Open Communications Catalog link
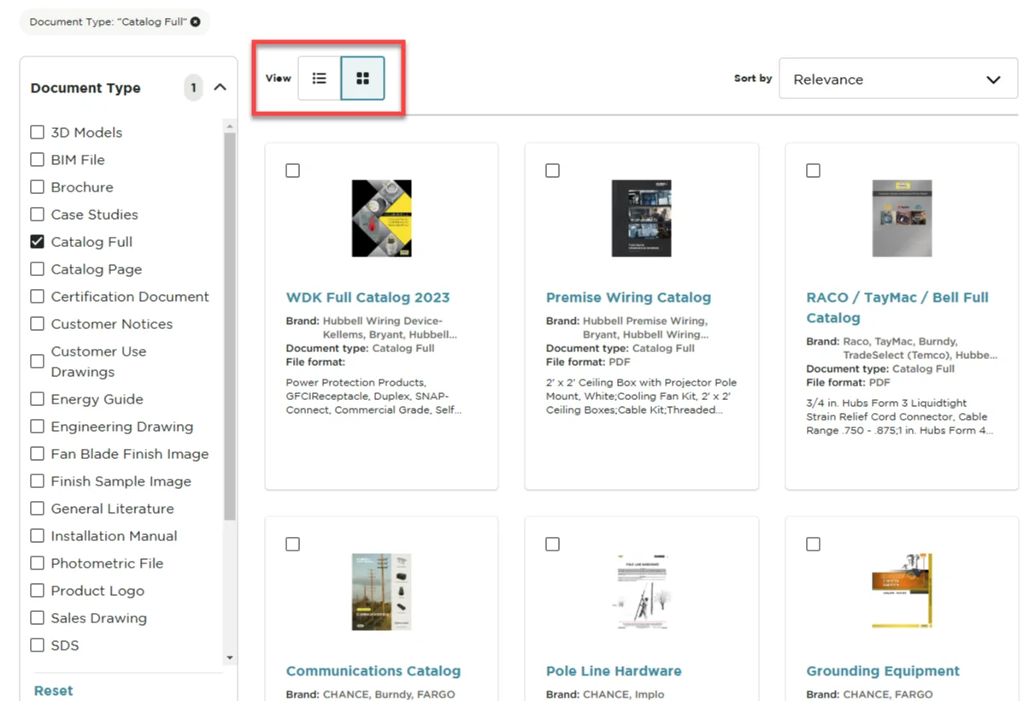The height and width of the screenshot is (701, 1035). pyautogui.click(x=373, y=671)
